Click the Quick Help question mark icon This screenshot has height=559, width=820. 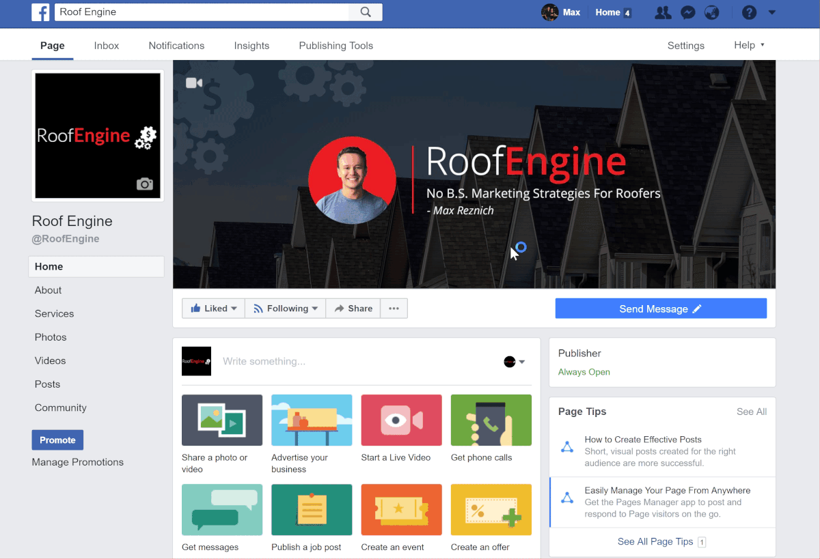pyautogui.click(x=750, y=12)
